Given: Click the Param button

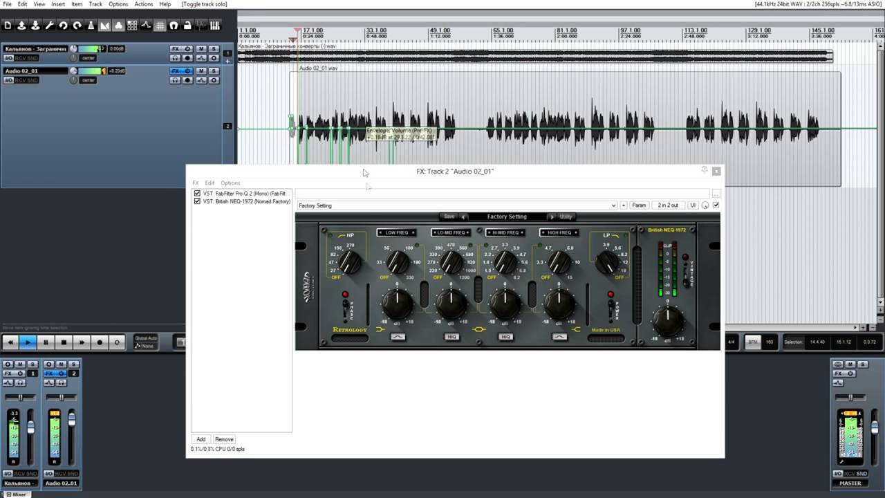Looking at the screenshot, I should pos(639,205).
